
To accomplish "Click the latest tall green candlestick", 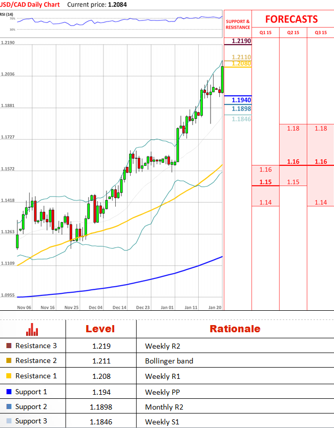I will tap(222, 79).
